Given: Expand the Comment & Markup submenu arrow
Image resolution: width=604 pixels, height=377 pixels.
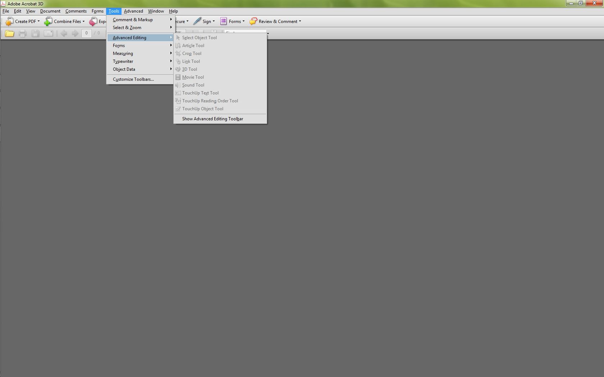Looking at the screenshot, I should coord(171,19).
